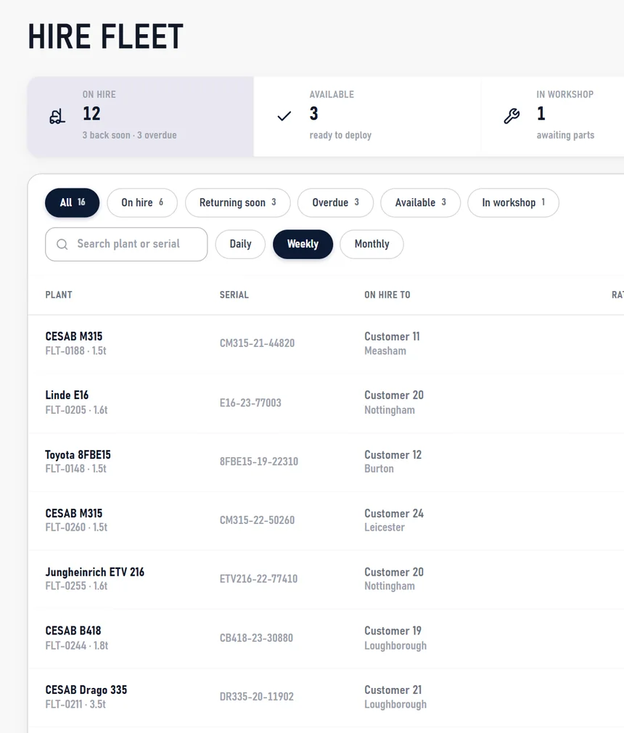
Task: Open Linde E16 FLT-0205 row
Action: coord(327,403)
